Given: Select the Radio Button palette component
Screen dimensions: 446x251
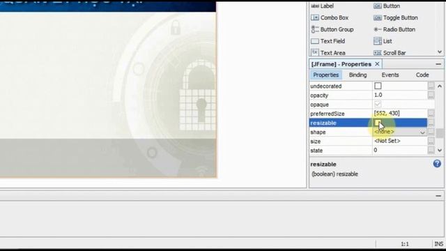Looking at the screenshot, I should 394,29.
